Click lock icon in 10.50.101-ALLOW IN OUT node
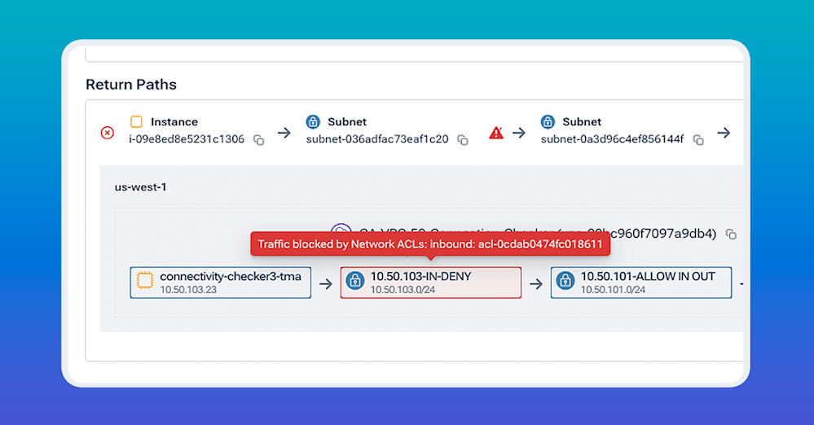814x425 pixels. [x=565, y=280]
